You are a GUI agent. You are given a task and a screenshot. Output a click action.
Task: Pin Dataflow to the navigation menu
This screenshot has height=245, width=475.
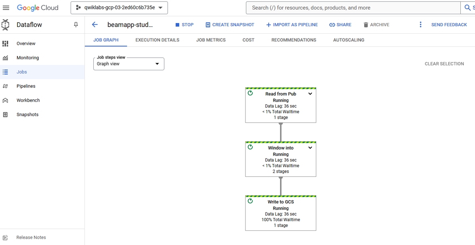tap(75, 25)
